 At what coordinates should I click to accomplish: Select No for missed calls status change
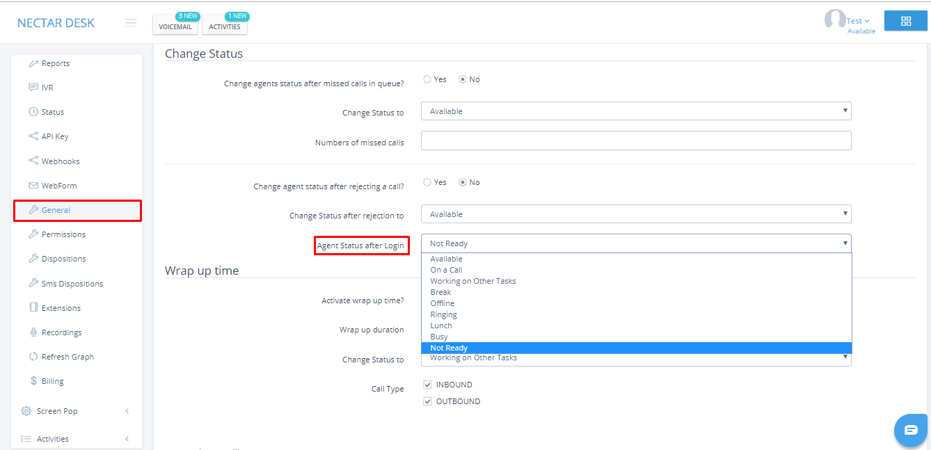(x=462, y=79)
